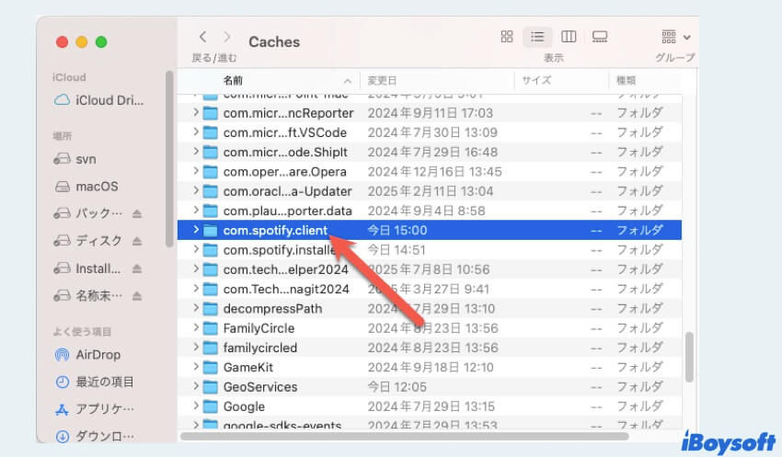This screenshot has height=457, width=782.
Task: Switch to list view
Action: (x=537, y=37)
